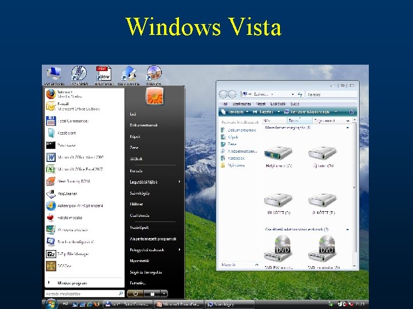Open the Eszközök menu
The image size is (413, 309).
click(x=278, y=104)
